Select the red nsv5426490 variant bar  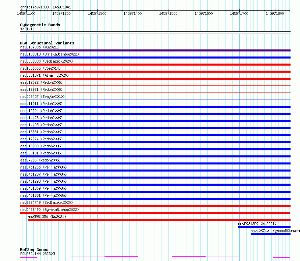coord(155,213)
